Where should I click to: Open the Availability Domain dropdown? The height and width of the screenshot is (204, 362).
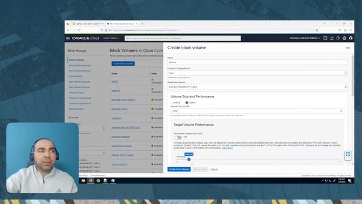[x=257, y=87]
